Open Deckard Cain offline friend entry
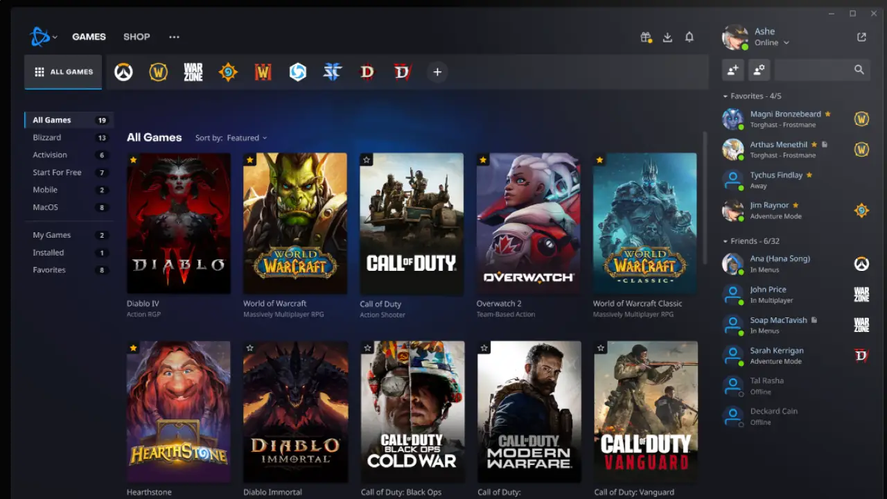Viewport: 887px width, 499px height. pyautogui.click(x=796, y=417)
